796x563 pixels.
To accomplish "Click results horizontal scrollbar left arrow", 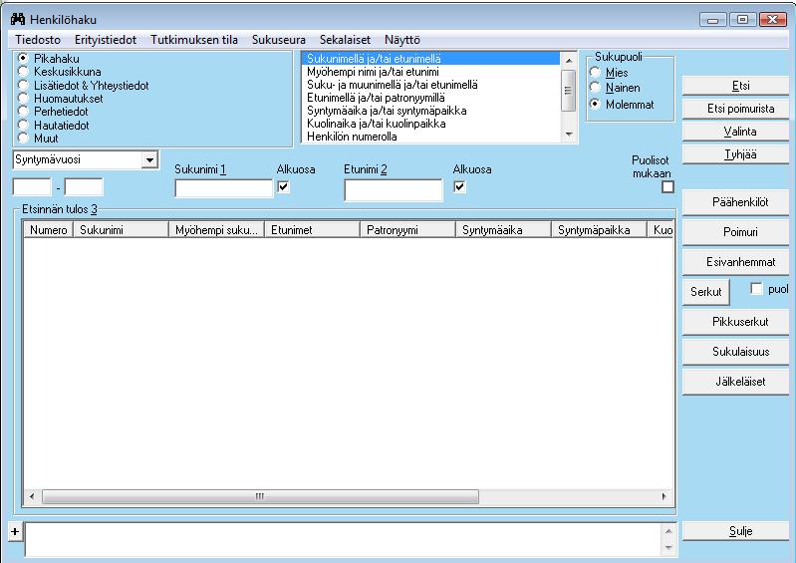I will click(32, 496).
